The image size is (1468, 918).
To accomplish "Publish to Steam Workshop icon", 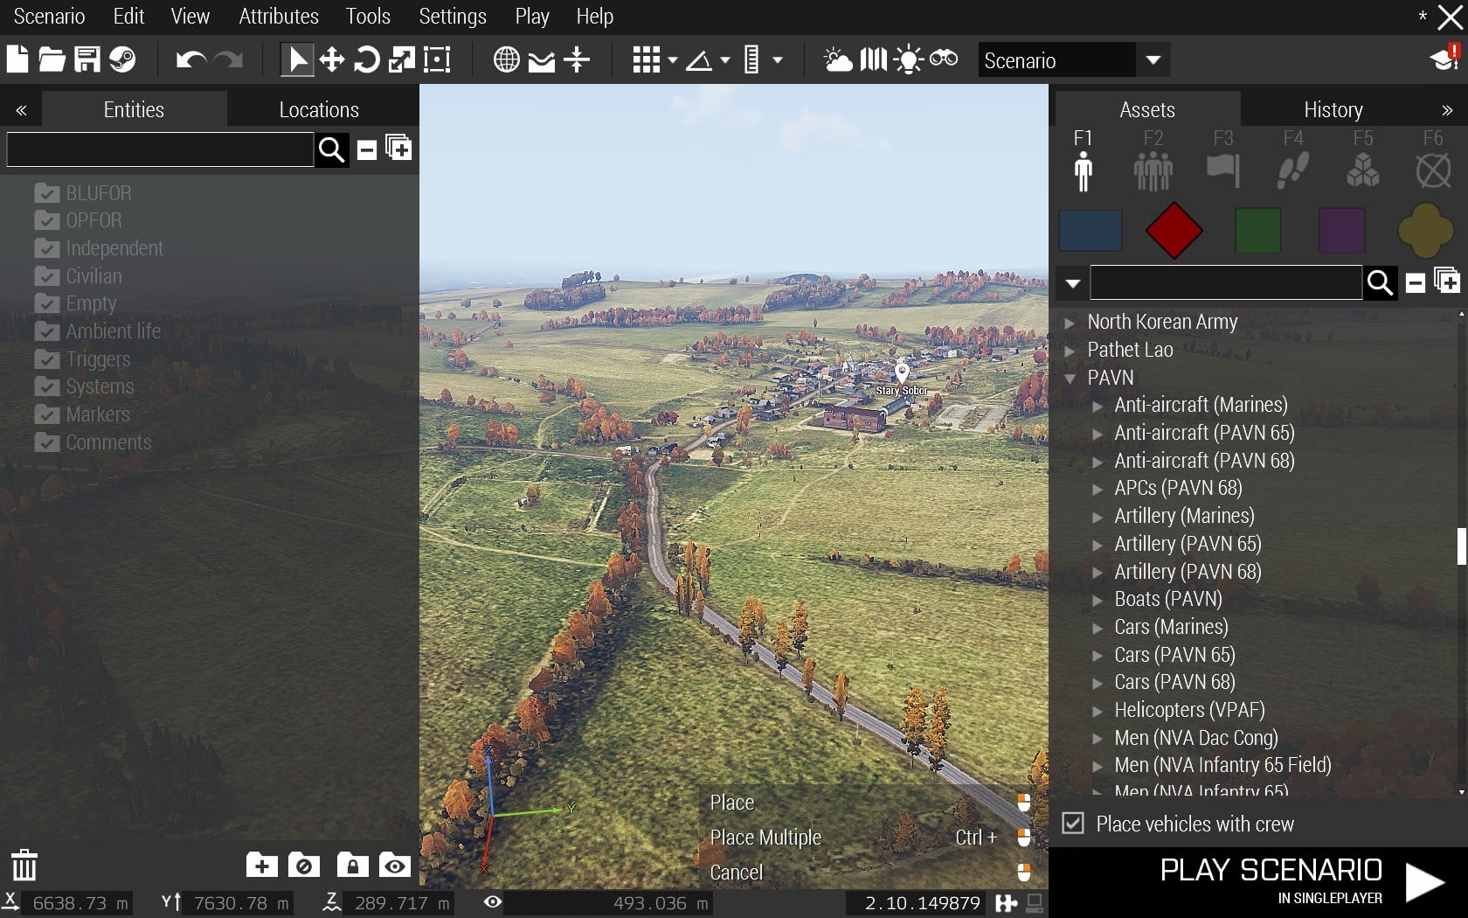I will pyautogui.click(x=122, y=59).
